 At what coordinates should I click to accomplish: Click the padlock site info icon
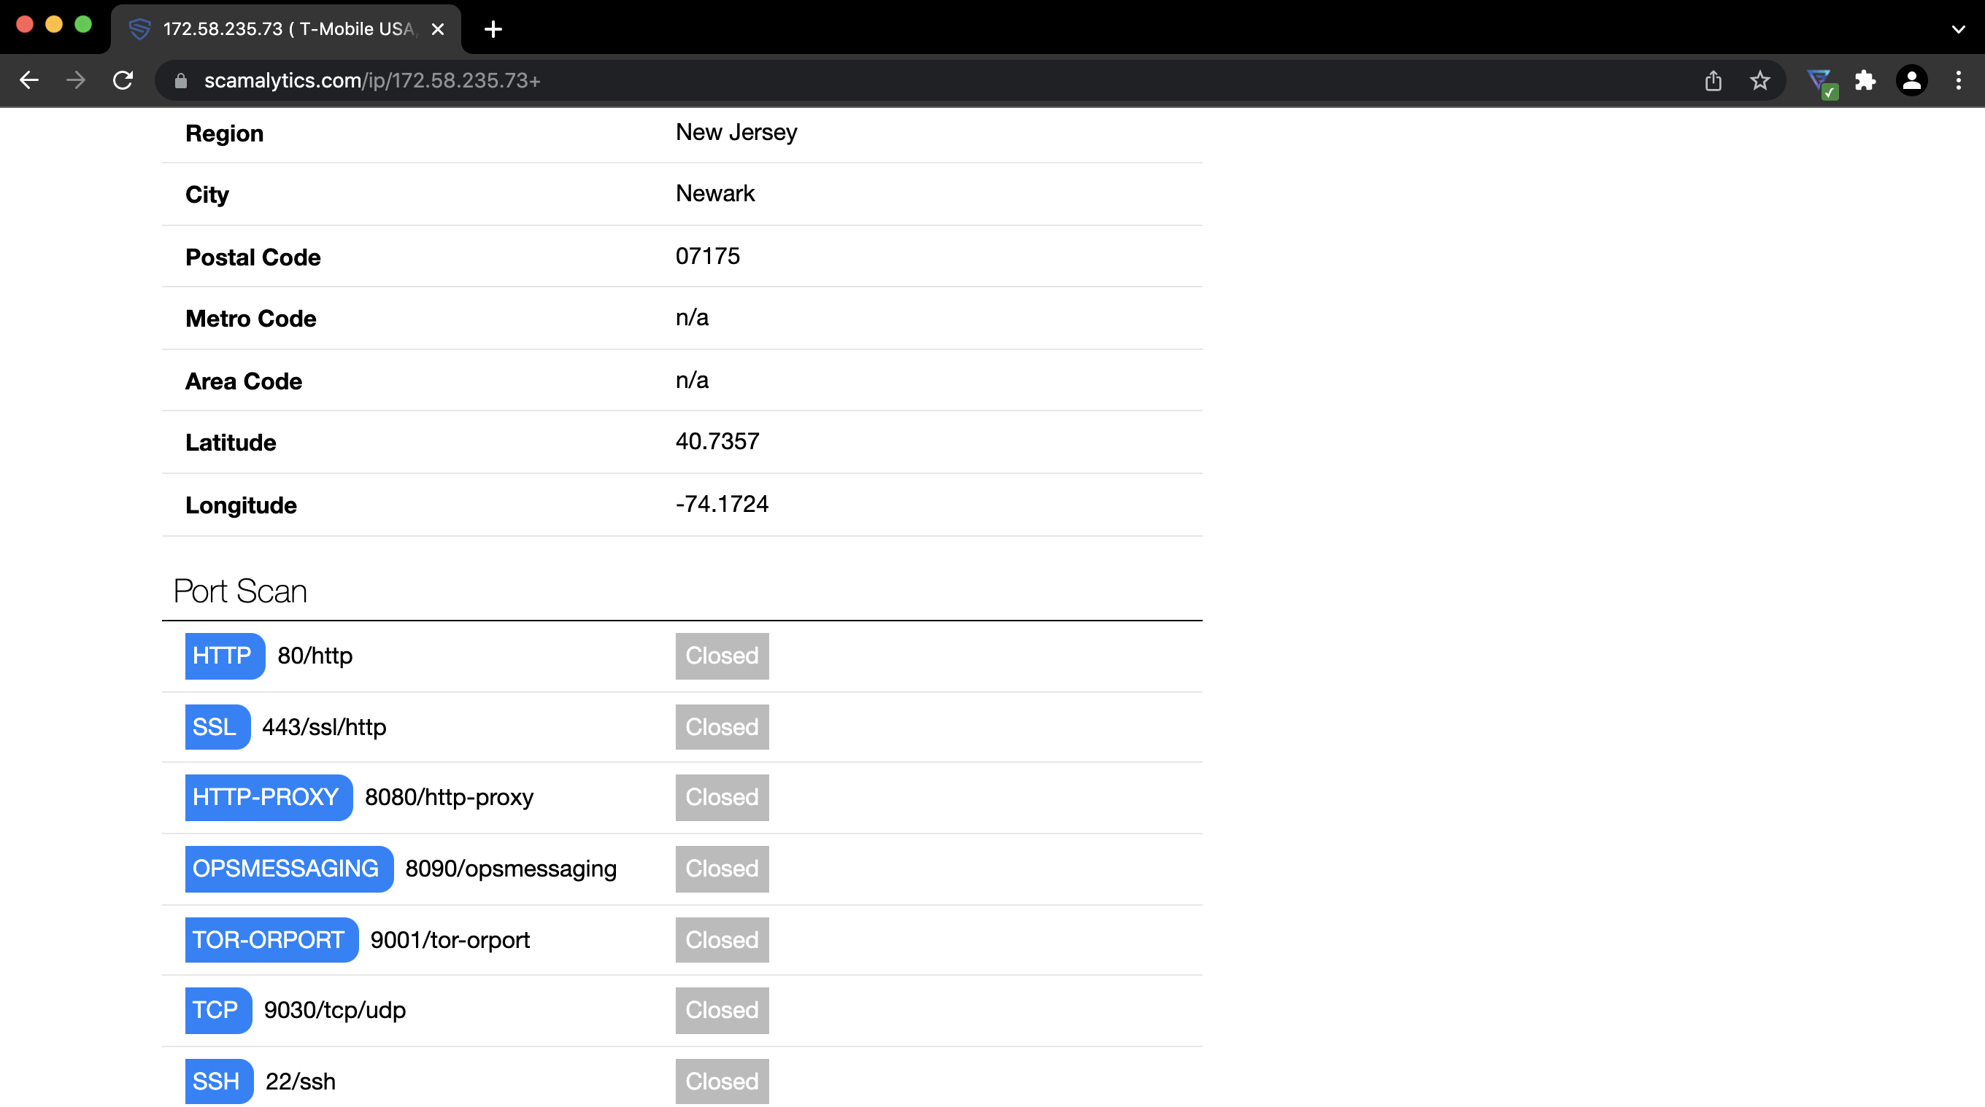(181, 81)
